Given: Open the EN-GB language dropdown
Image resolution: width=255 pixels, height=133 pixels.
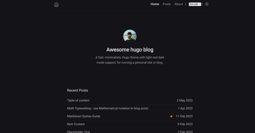Looking at the screenshot, I should (195, 4).
